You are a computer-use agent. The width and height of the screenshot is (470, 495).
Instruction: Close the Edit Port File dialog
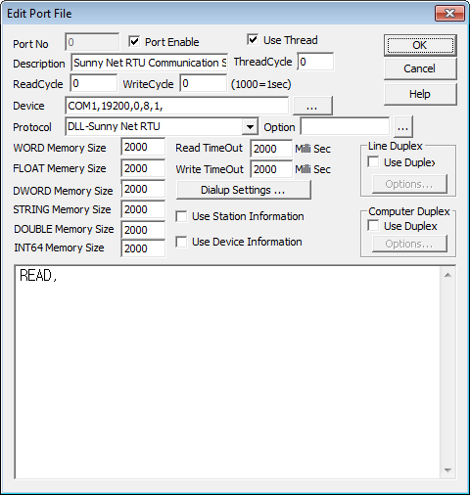pyautogui.click(x=449, y=14)
